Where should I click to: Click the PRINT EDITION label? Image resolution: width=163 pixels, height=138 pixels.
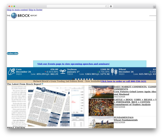16,128
